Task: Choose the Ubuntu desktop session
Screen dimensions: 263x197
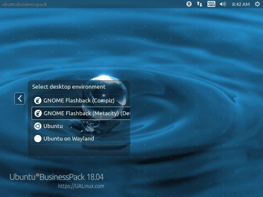Action: point(81,126)
